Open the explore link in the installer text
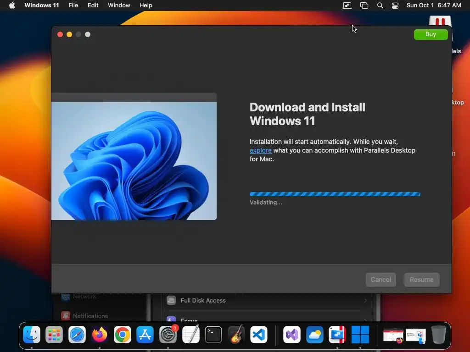The image size is (470, 352). [x=261, y=150]
